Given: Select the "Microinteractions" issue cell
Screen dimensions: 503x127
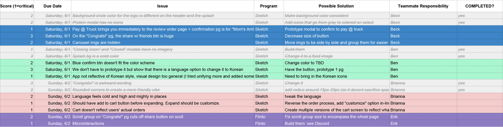Looking at the screenshot, I should click(x=163, y=124).
